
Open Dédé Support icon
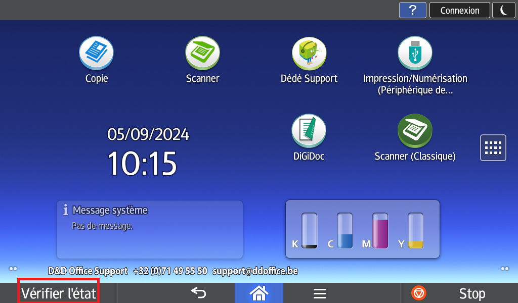tap(309, 54)
